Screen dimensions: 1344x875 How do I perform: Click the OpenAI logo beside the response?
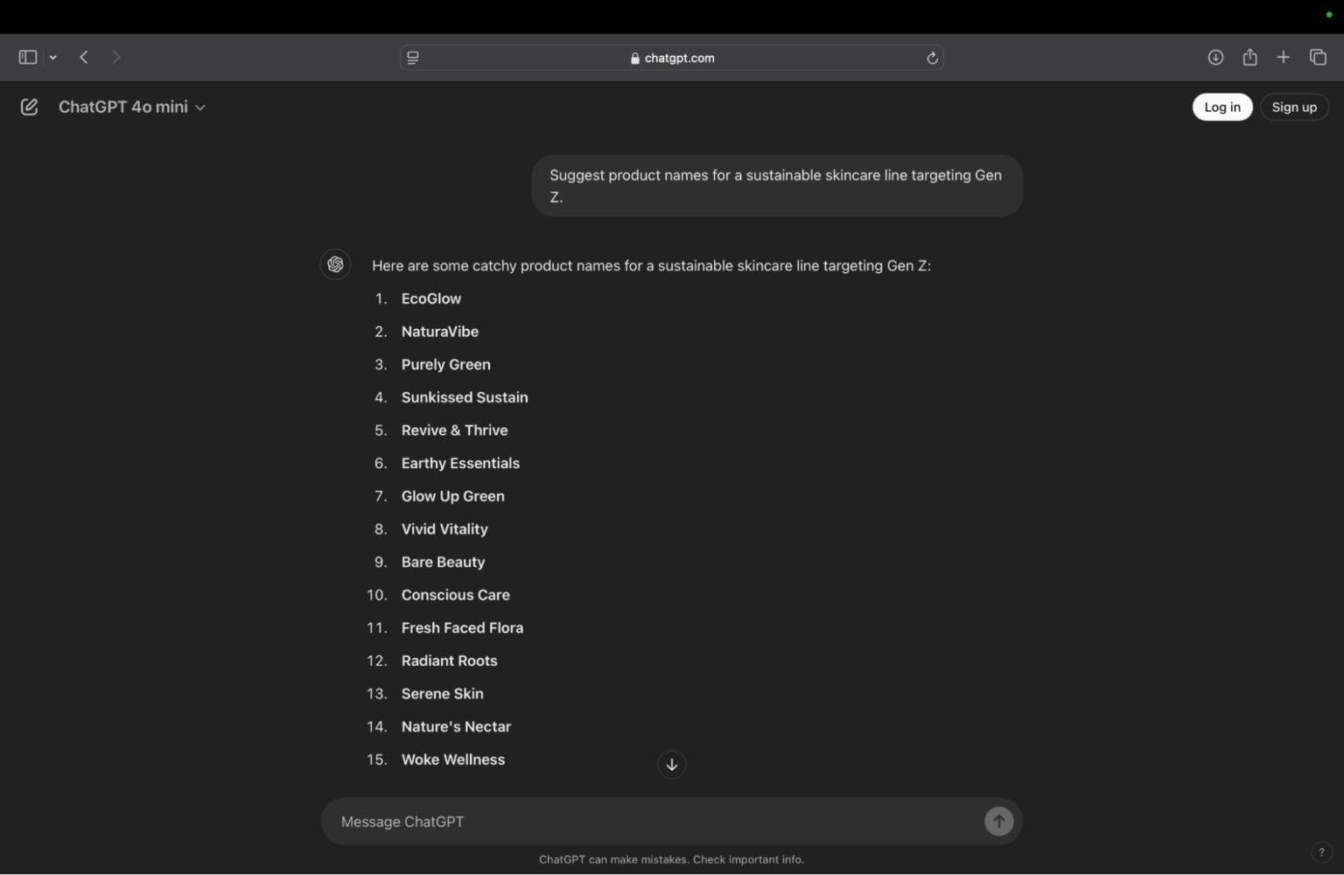pos(335,263)
